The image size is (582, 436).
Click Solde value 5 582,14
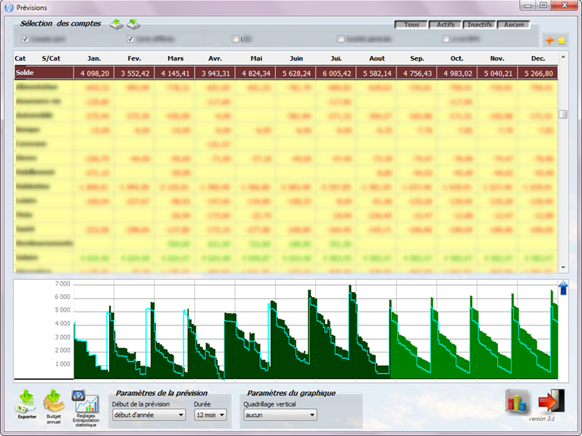coord(377,74)
